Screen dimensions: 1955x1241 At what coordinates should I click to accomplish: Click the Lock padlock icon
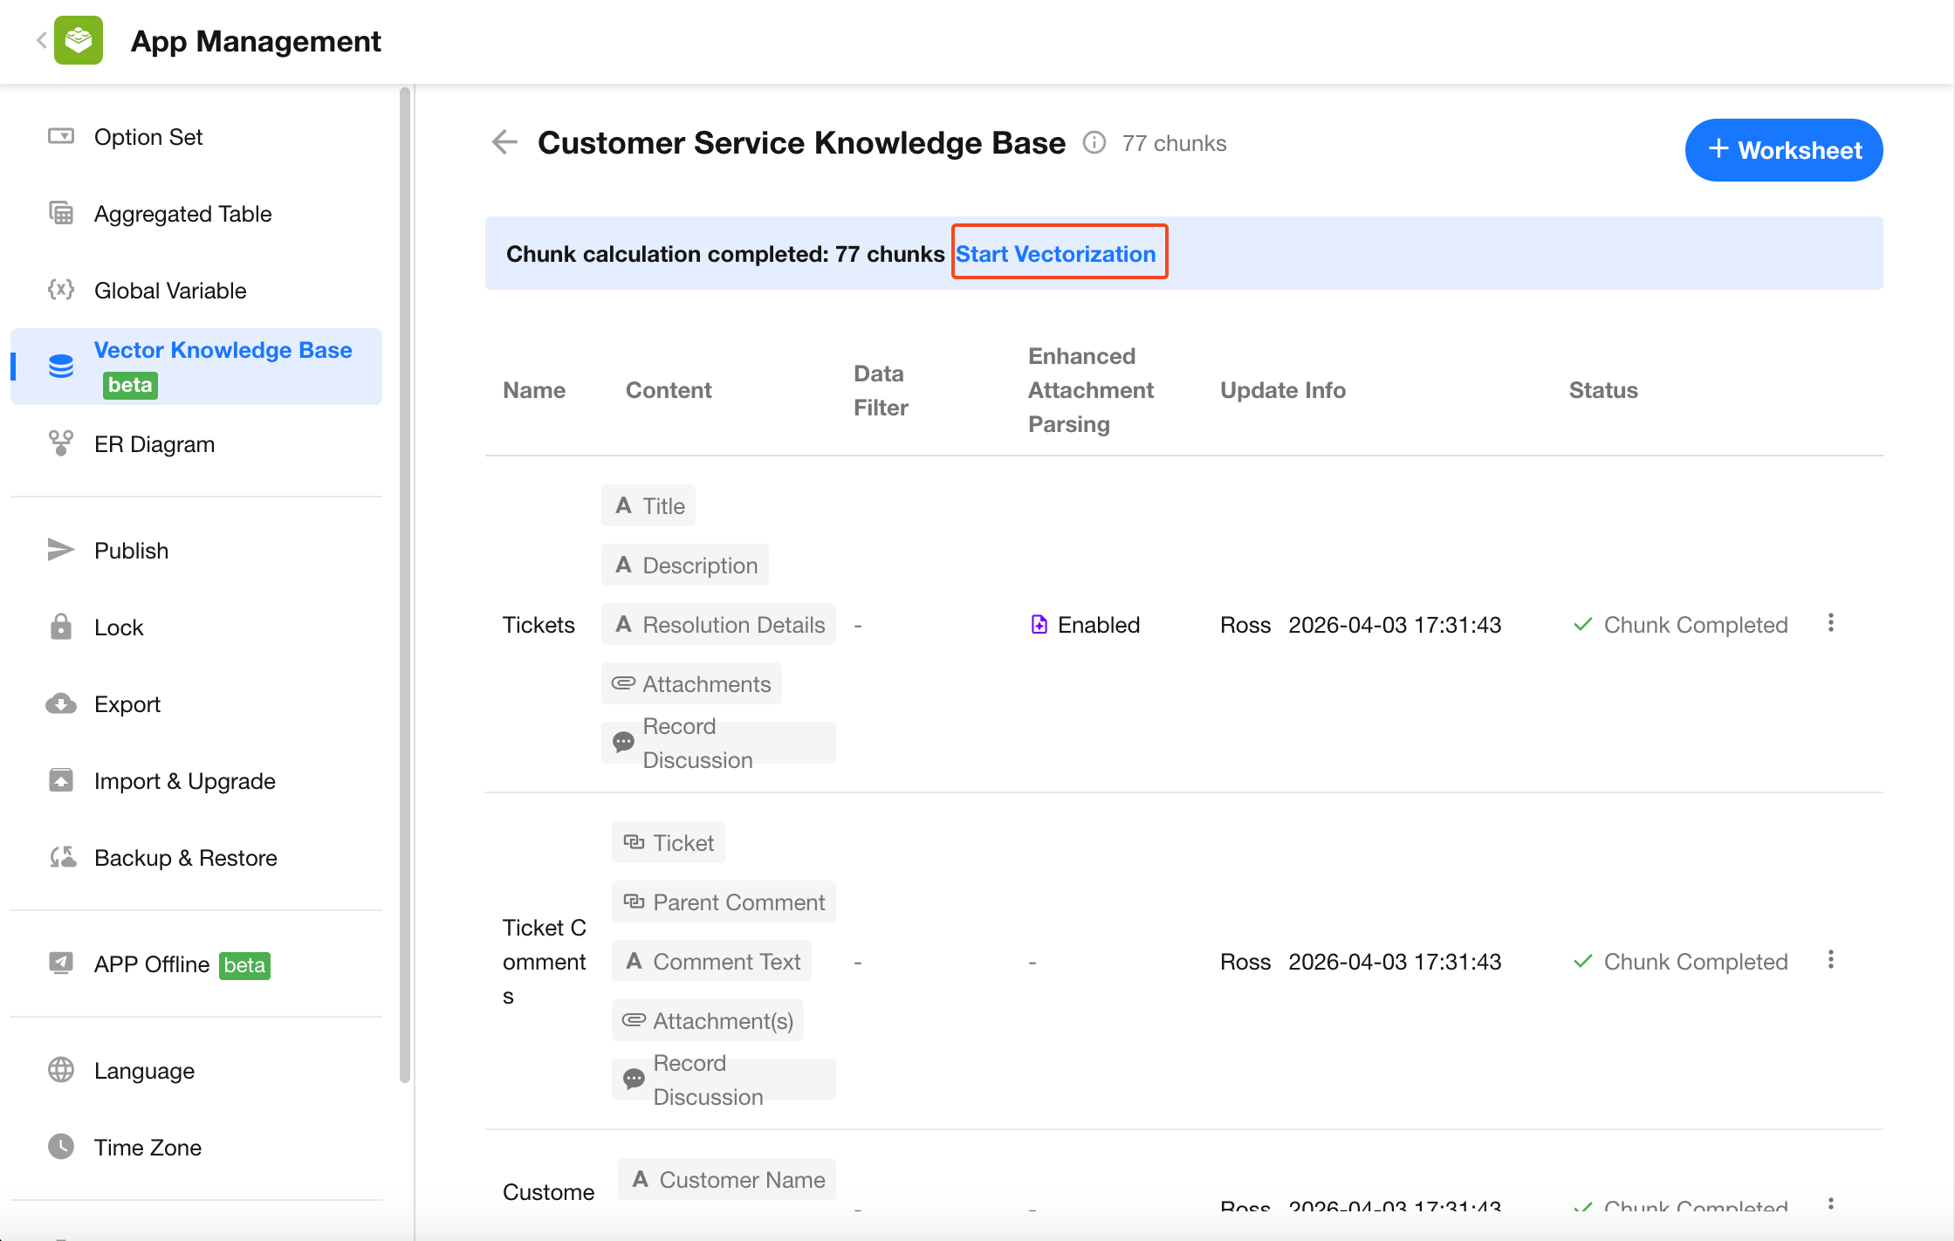pos(60,627)
